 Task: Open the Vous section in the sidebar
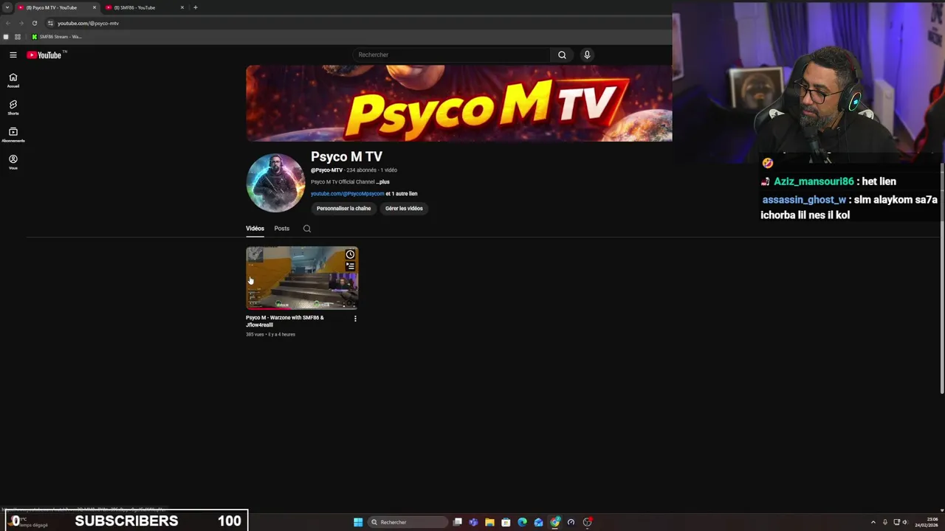coord(13,162)
